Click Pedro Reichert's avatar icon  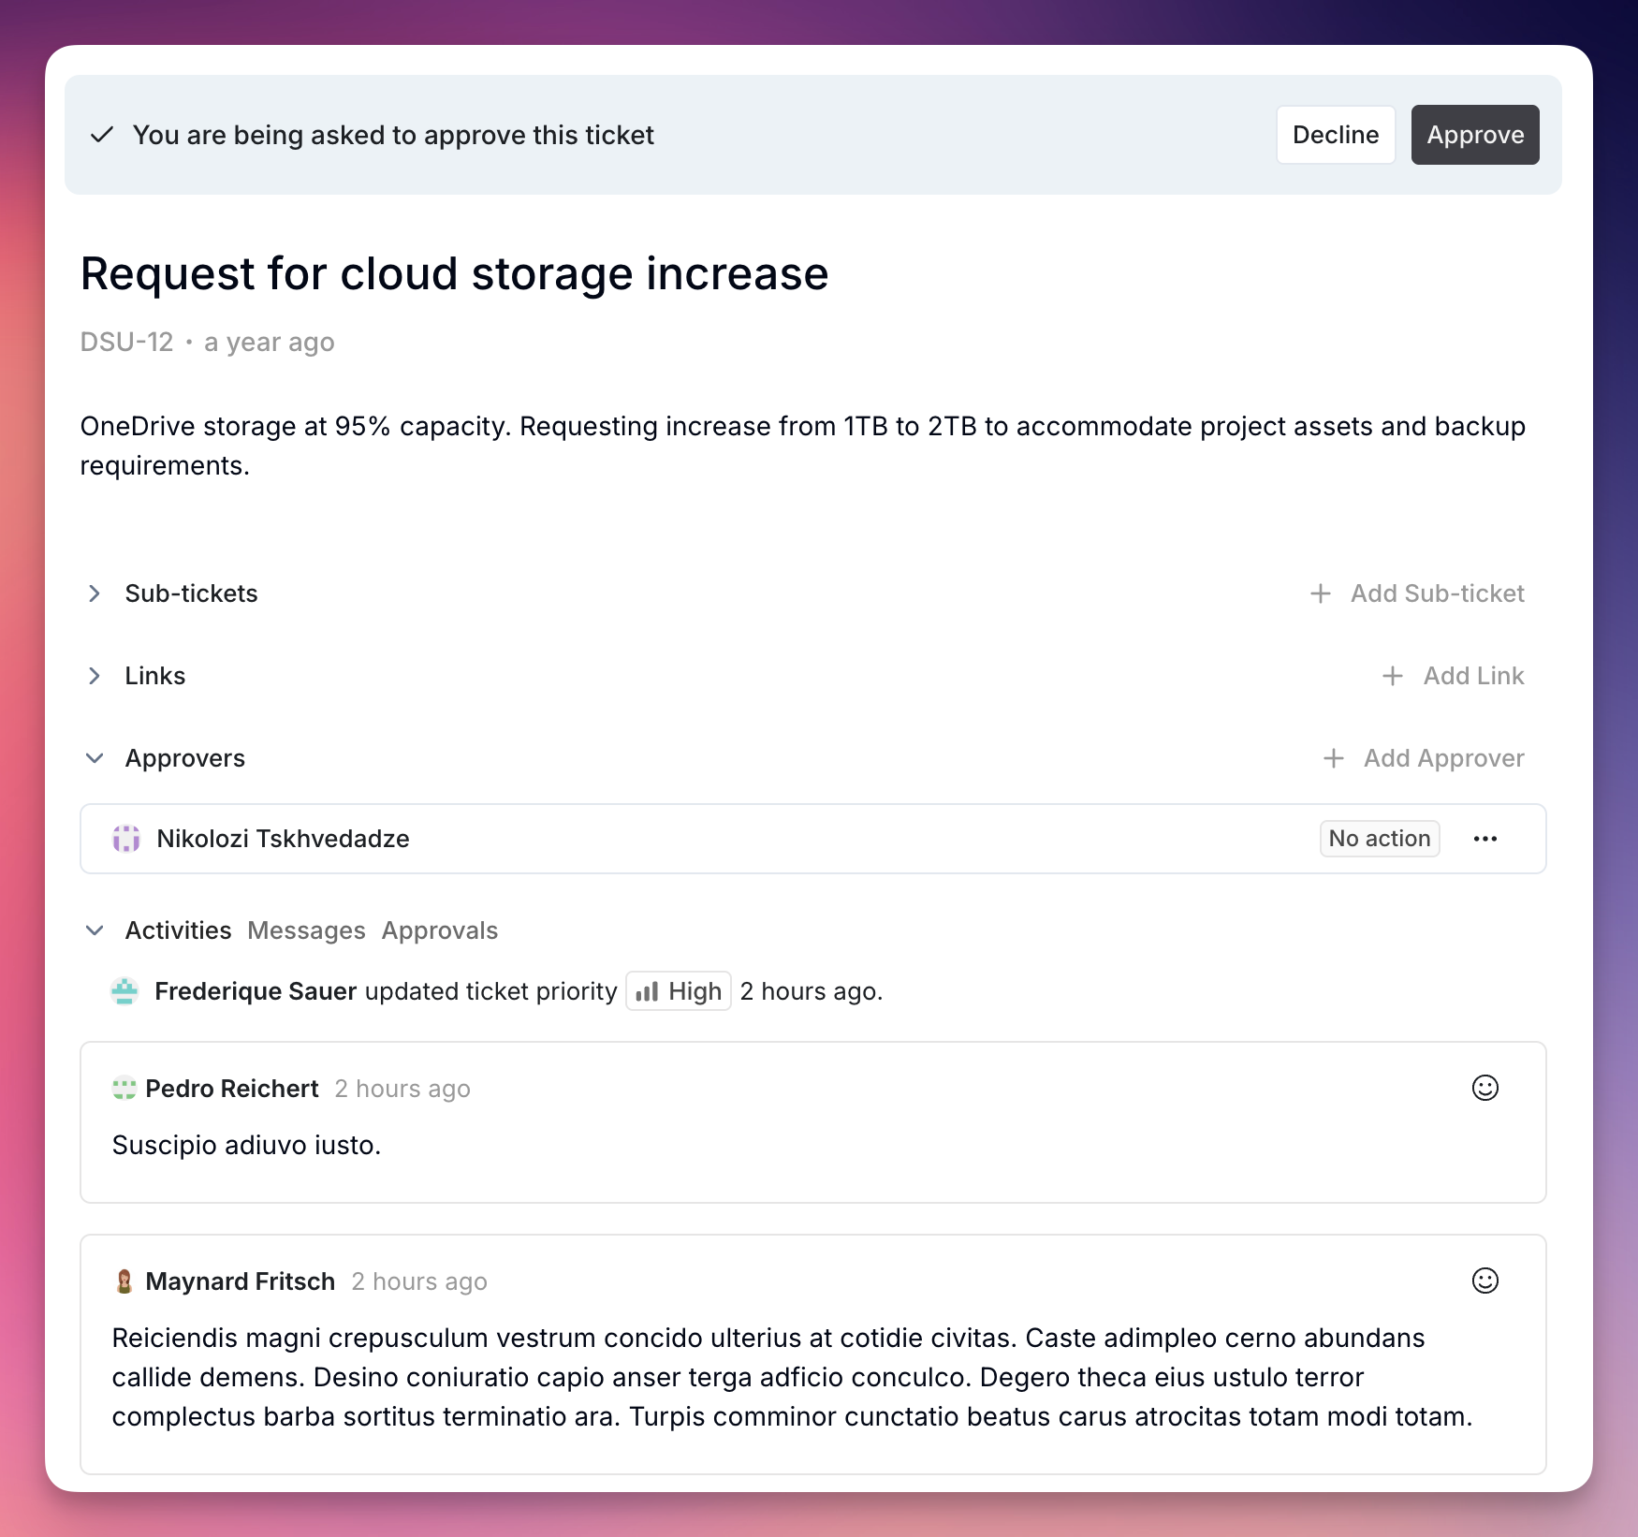tap(124, 1089)
